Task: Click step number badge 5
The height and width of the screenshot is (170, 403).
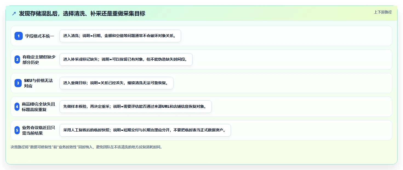Action: [17, 130]
